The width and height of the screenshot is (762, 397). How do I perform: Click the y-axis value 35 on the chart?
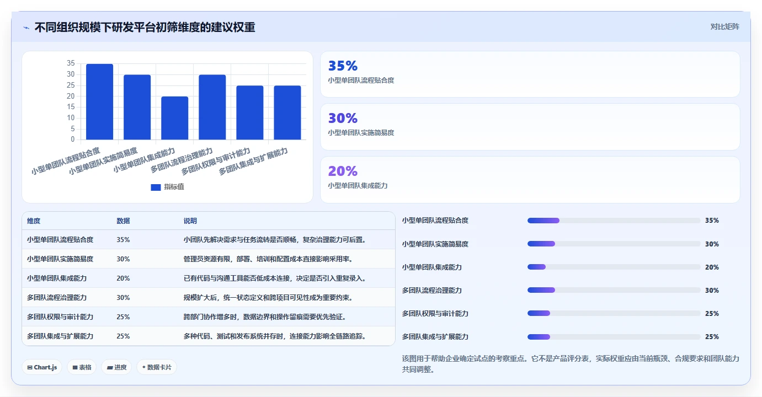71,63
